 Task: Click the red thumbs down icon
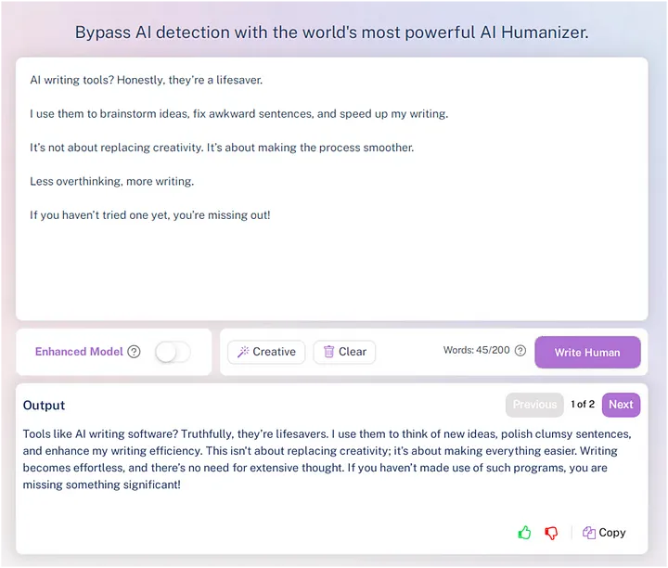(551, 533)
